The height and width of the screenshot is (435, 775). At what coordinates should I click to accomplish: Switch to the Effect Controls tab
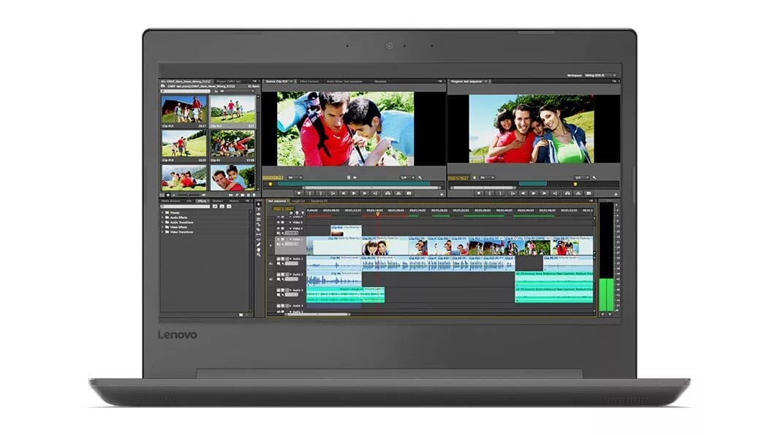[308, 82]
